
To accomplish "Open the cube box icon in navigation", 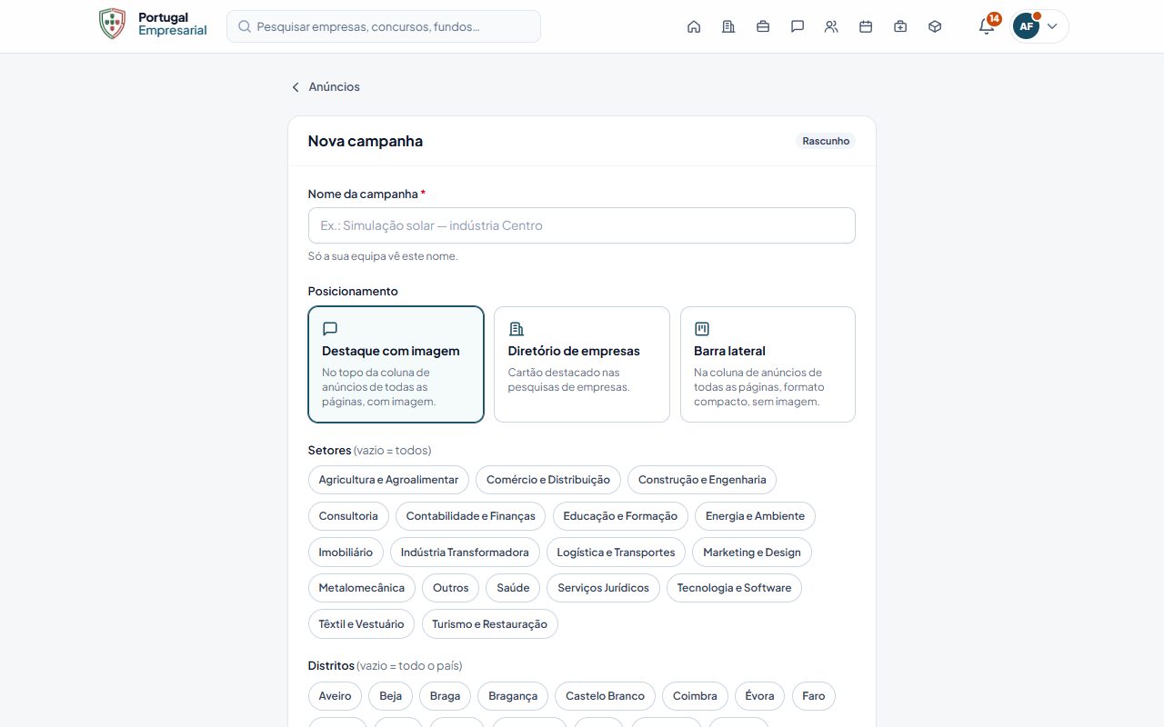I will click(935, 26).
